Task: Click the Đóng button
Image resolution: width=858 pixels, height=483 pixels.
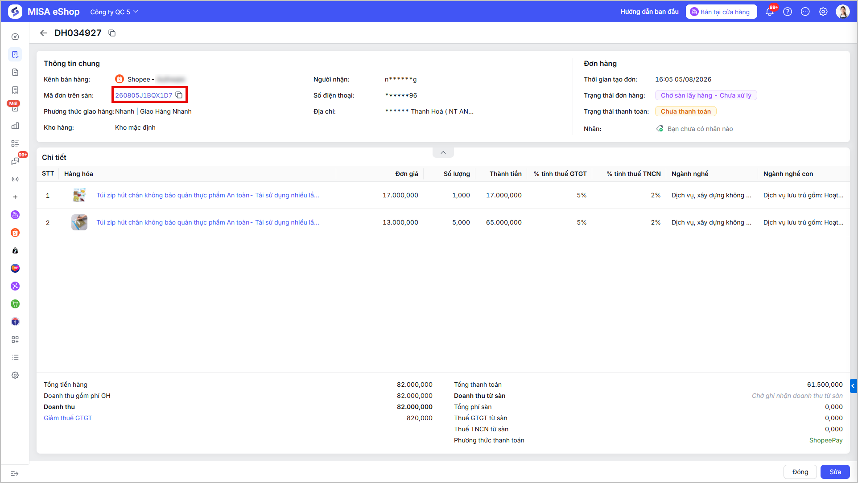Action: [800, 472]
